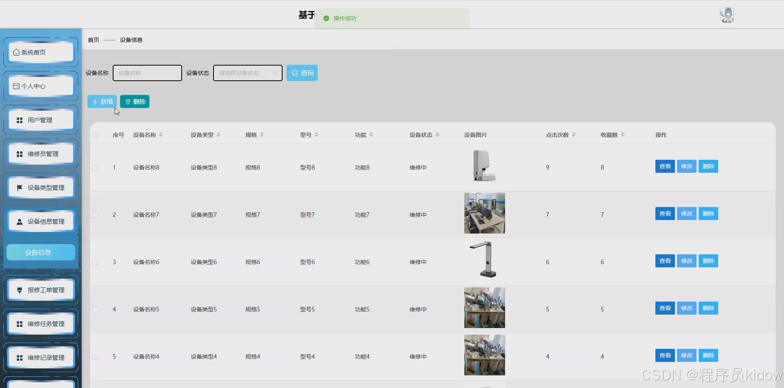
Task: Open the 设备状态 dropdown selector
Action: click(x=247, y=73)
